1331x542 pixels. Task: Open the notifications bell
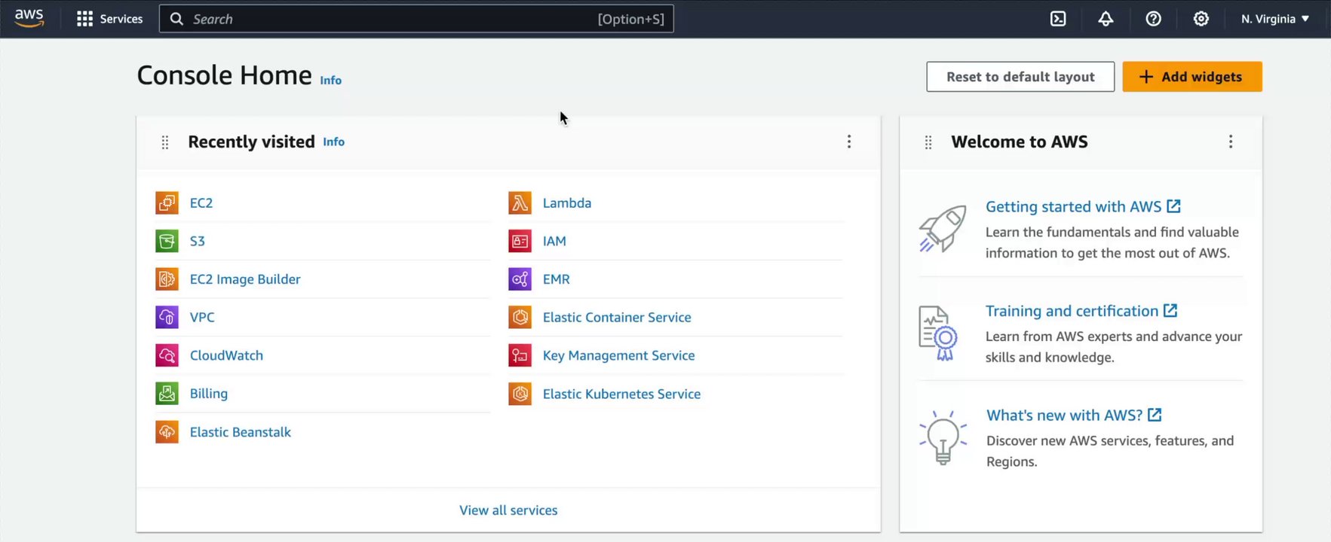[x=1106, y=19]
